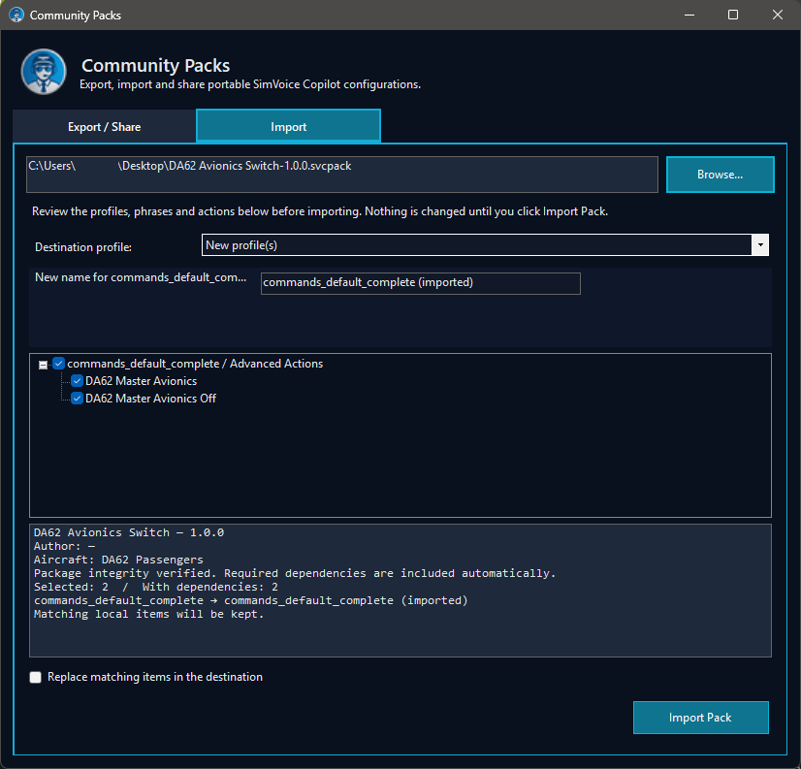Select the Import tab
The width and height of the screenshot is (801, 769).
pyautogui.click(x=289, y=127)
